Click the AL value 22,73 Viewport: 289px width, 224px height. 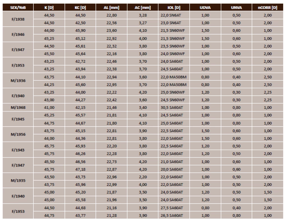pyautogui.click(x=111, y=162)
